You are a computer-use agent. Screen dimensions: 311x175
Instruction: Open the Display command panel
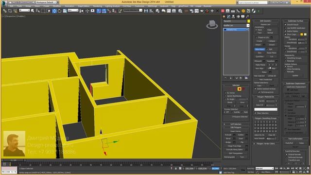(x=242, y=17)
